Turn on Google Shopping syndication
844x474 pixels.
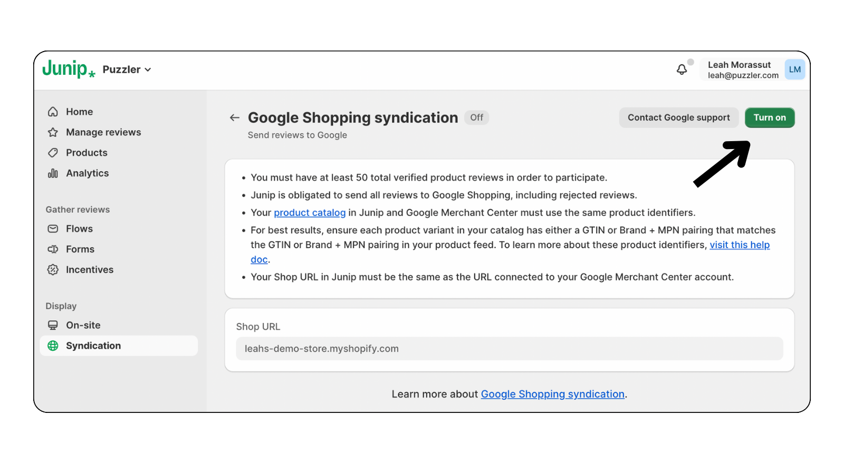coord(770,117)
